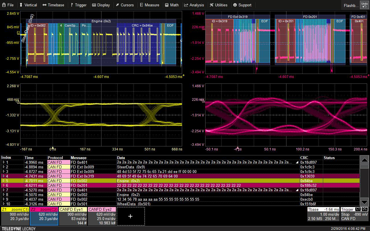
Task: Open the Analysis menu
Action: pos(194,5)
